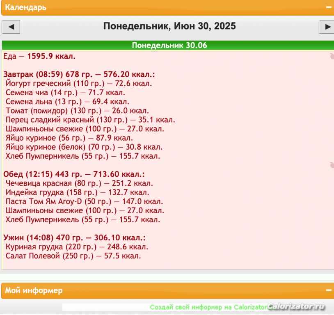Click Яйцо куриное (56 гр.) entry

pyautogui.click(x=69, y=138)
